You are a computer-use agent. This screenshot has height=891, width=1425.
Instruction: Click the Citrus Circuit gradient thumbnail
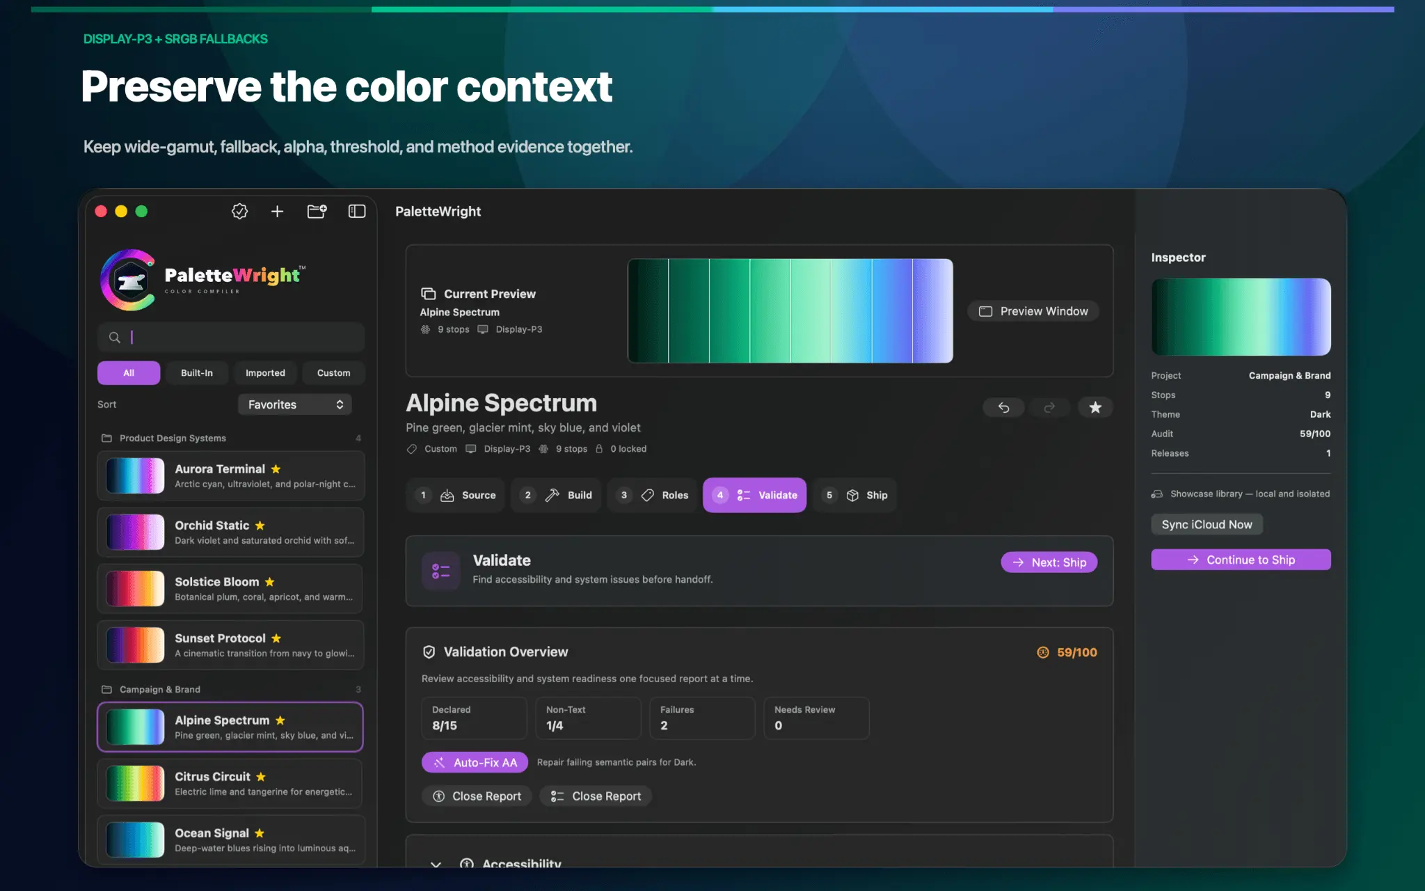tap(135, 784)
